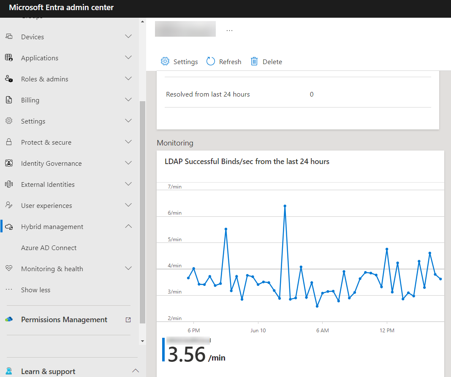Expand the Protect & secure chevron

coord(128,142)
